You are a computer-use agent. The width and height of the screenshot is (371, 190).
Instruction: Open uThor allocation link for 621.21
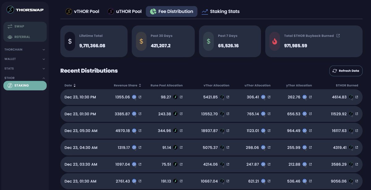(269, 181)
